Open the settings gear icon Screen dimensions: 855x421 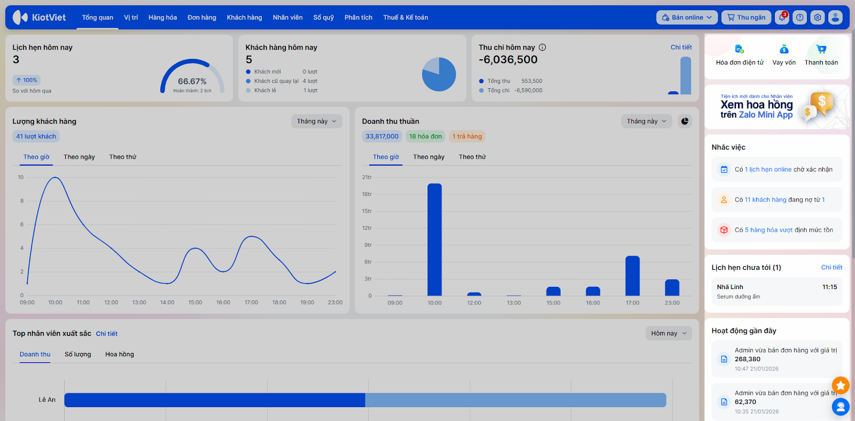818,18
